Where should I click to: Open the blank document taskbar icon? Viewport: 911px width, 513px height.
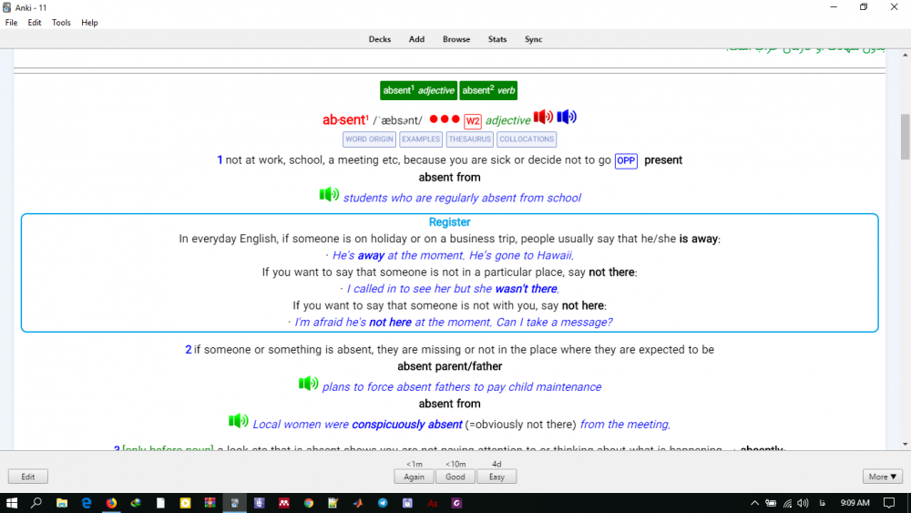click(160, 503)
